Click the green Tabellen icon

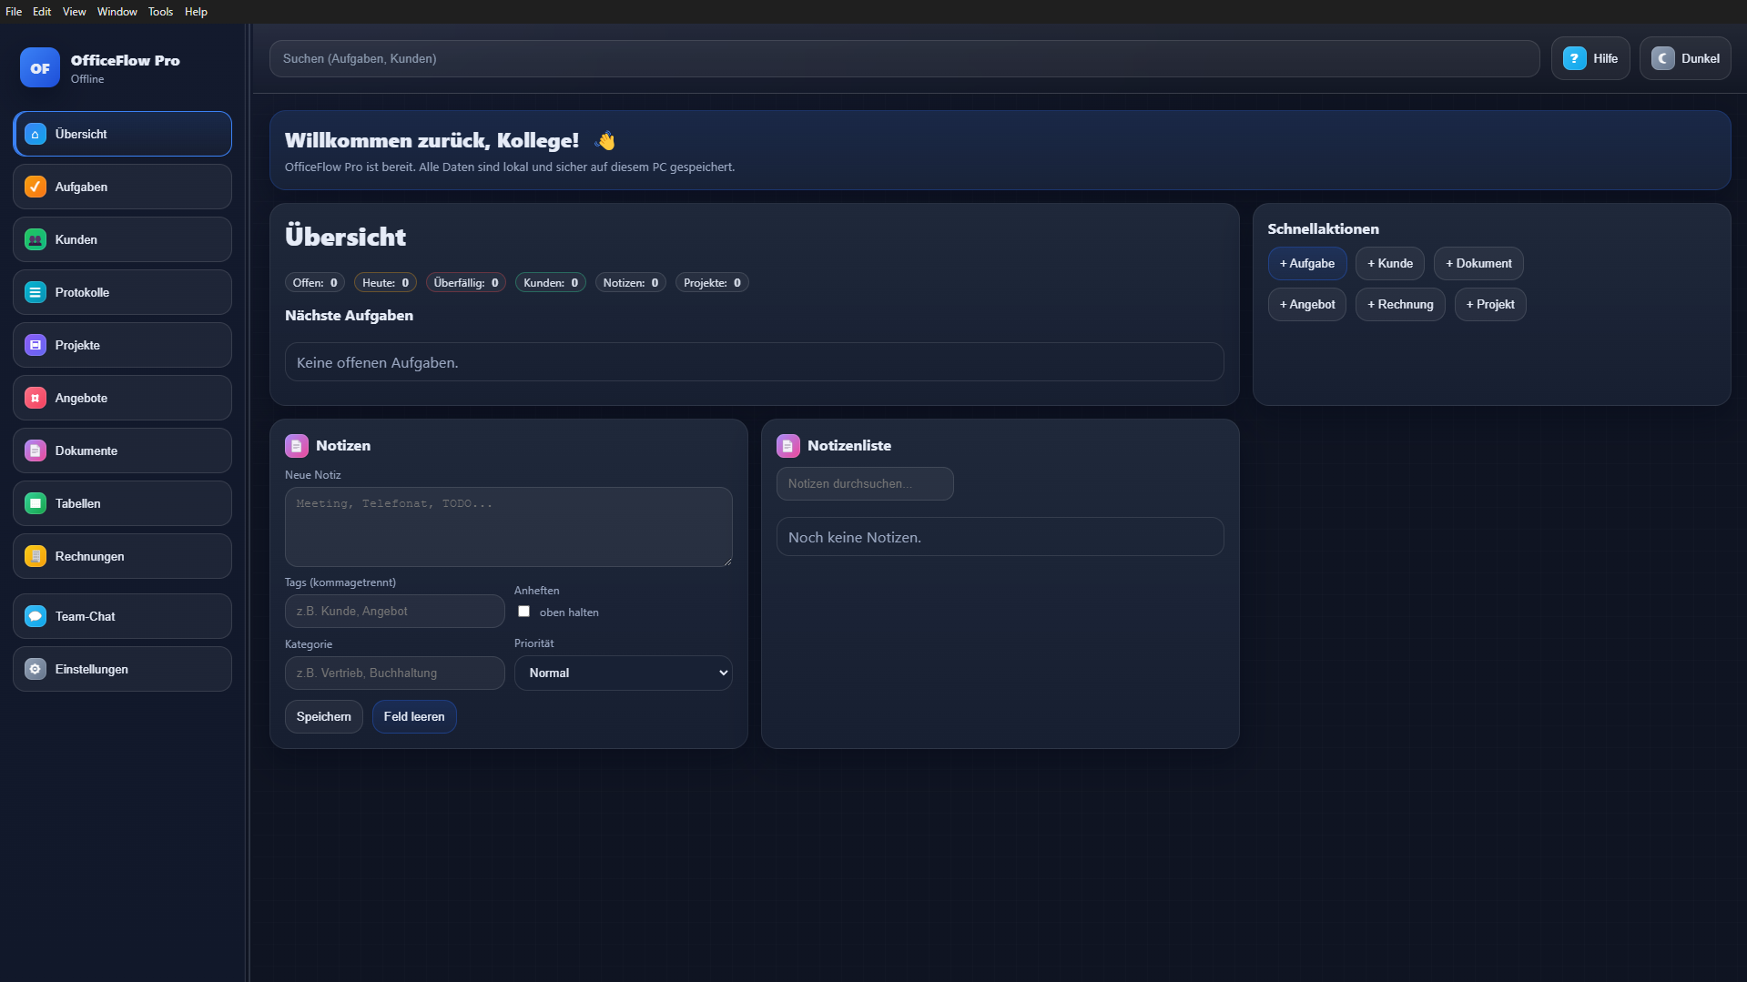tap(36, 503)
